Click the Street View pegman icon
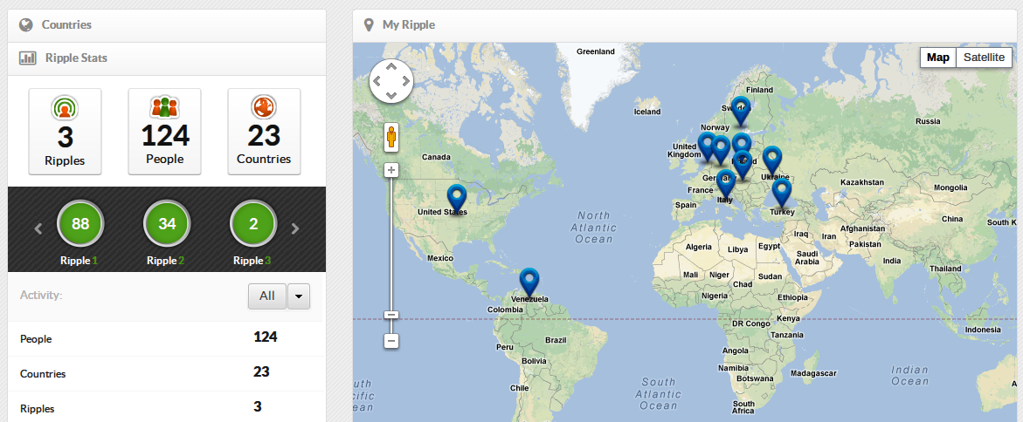 (x=391, y=137)
